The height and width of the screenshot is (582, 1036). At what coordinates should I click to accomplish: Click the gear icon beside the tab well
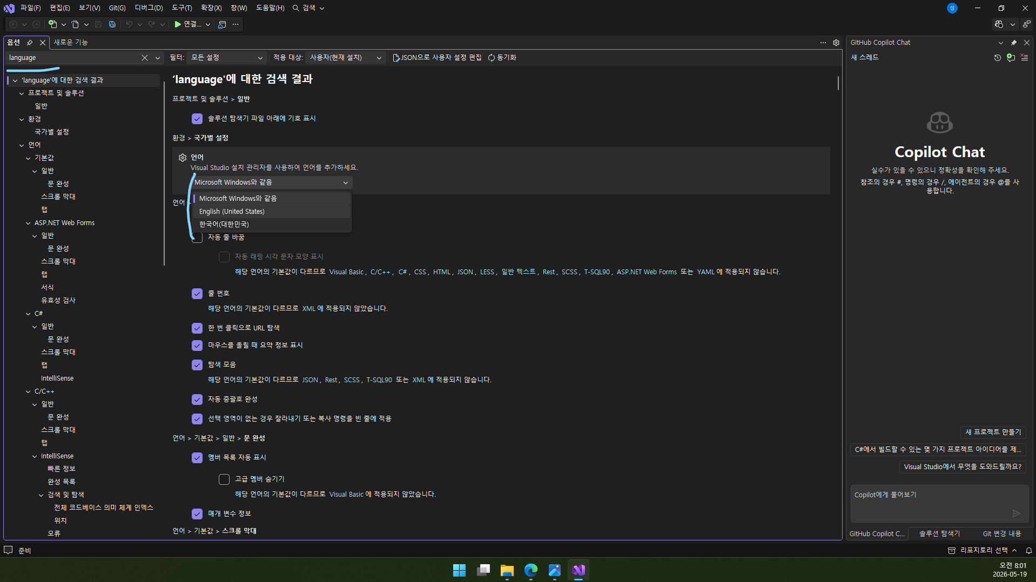coord(836,43)
